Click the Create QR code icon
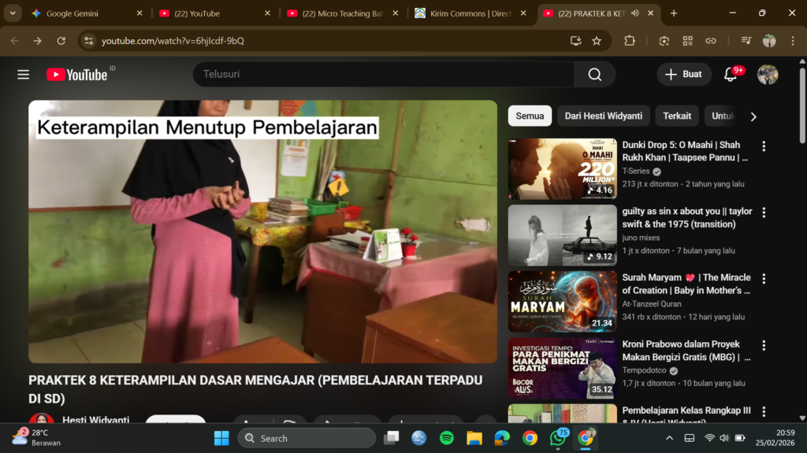This screenshot has height=453, width=807. 687,39
